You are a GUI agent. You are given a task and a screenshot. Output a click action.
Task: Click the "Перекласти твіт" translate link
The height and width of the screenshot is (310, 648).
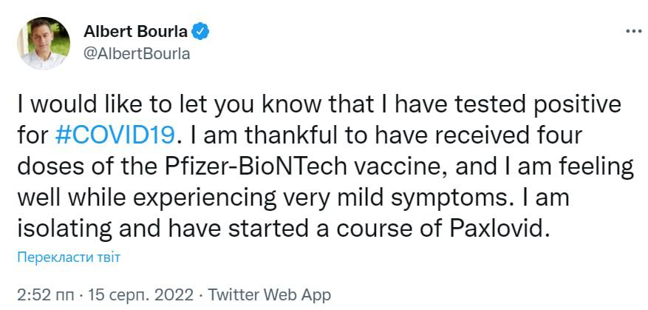(67, 257)
